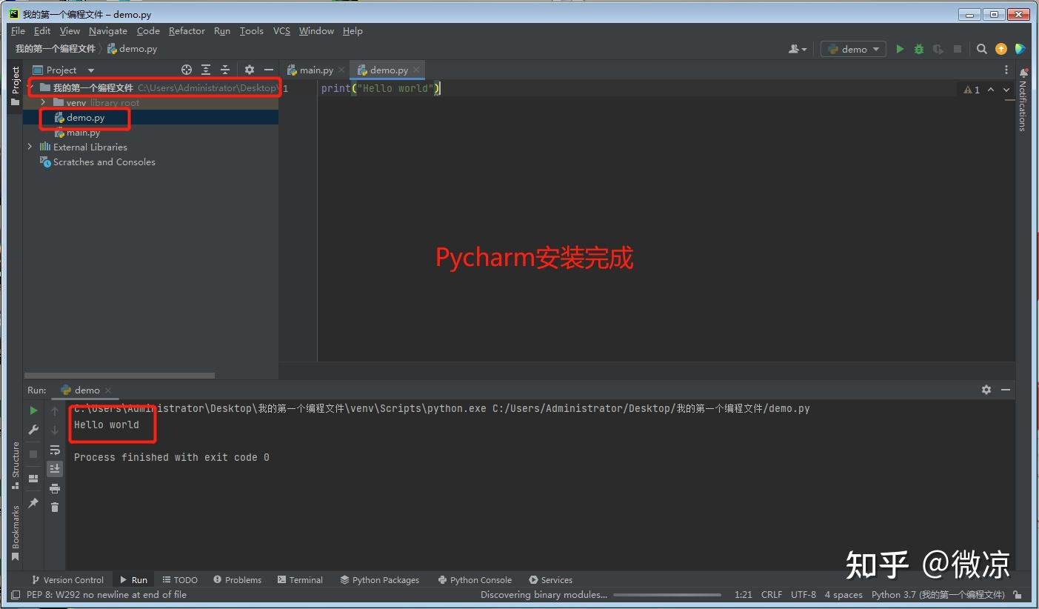Click the orange IDE update arrow icon
Screen dimensions: 1039x609
(1001, 49)
